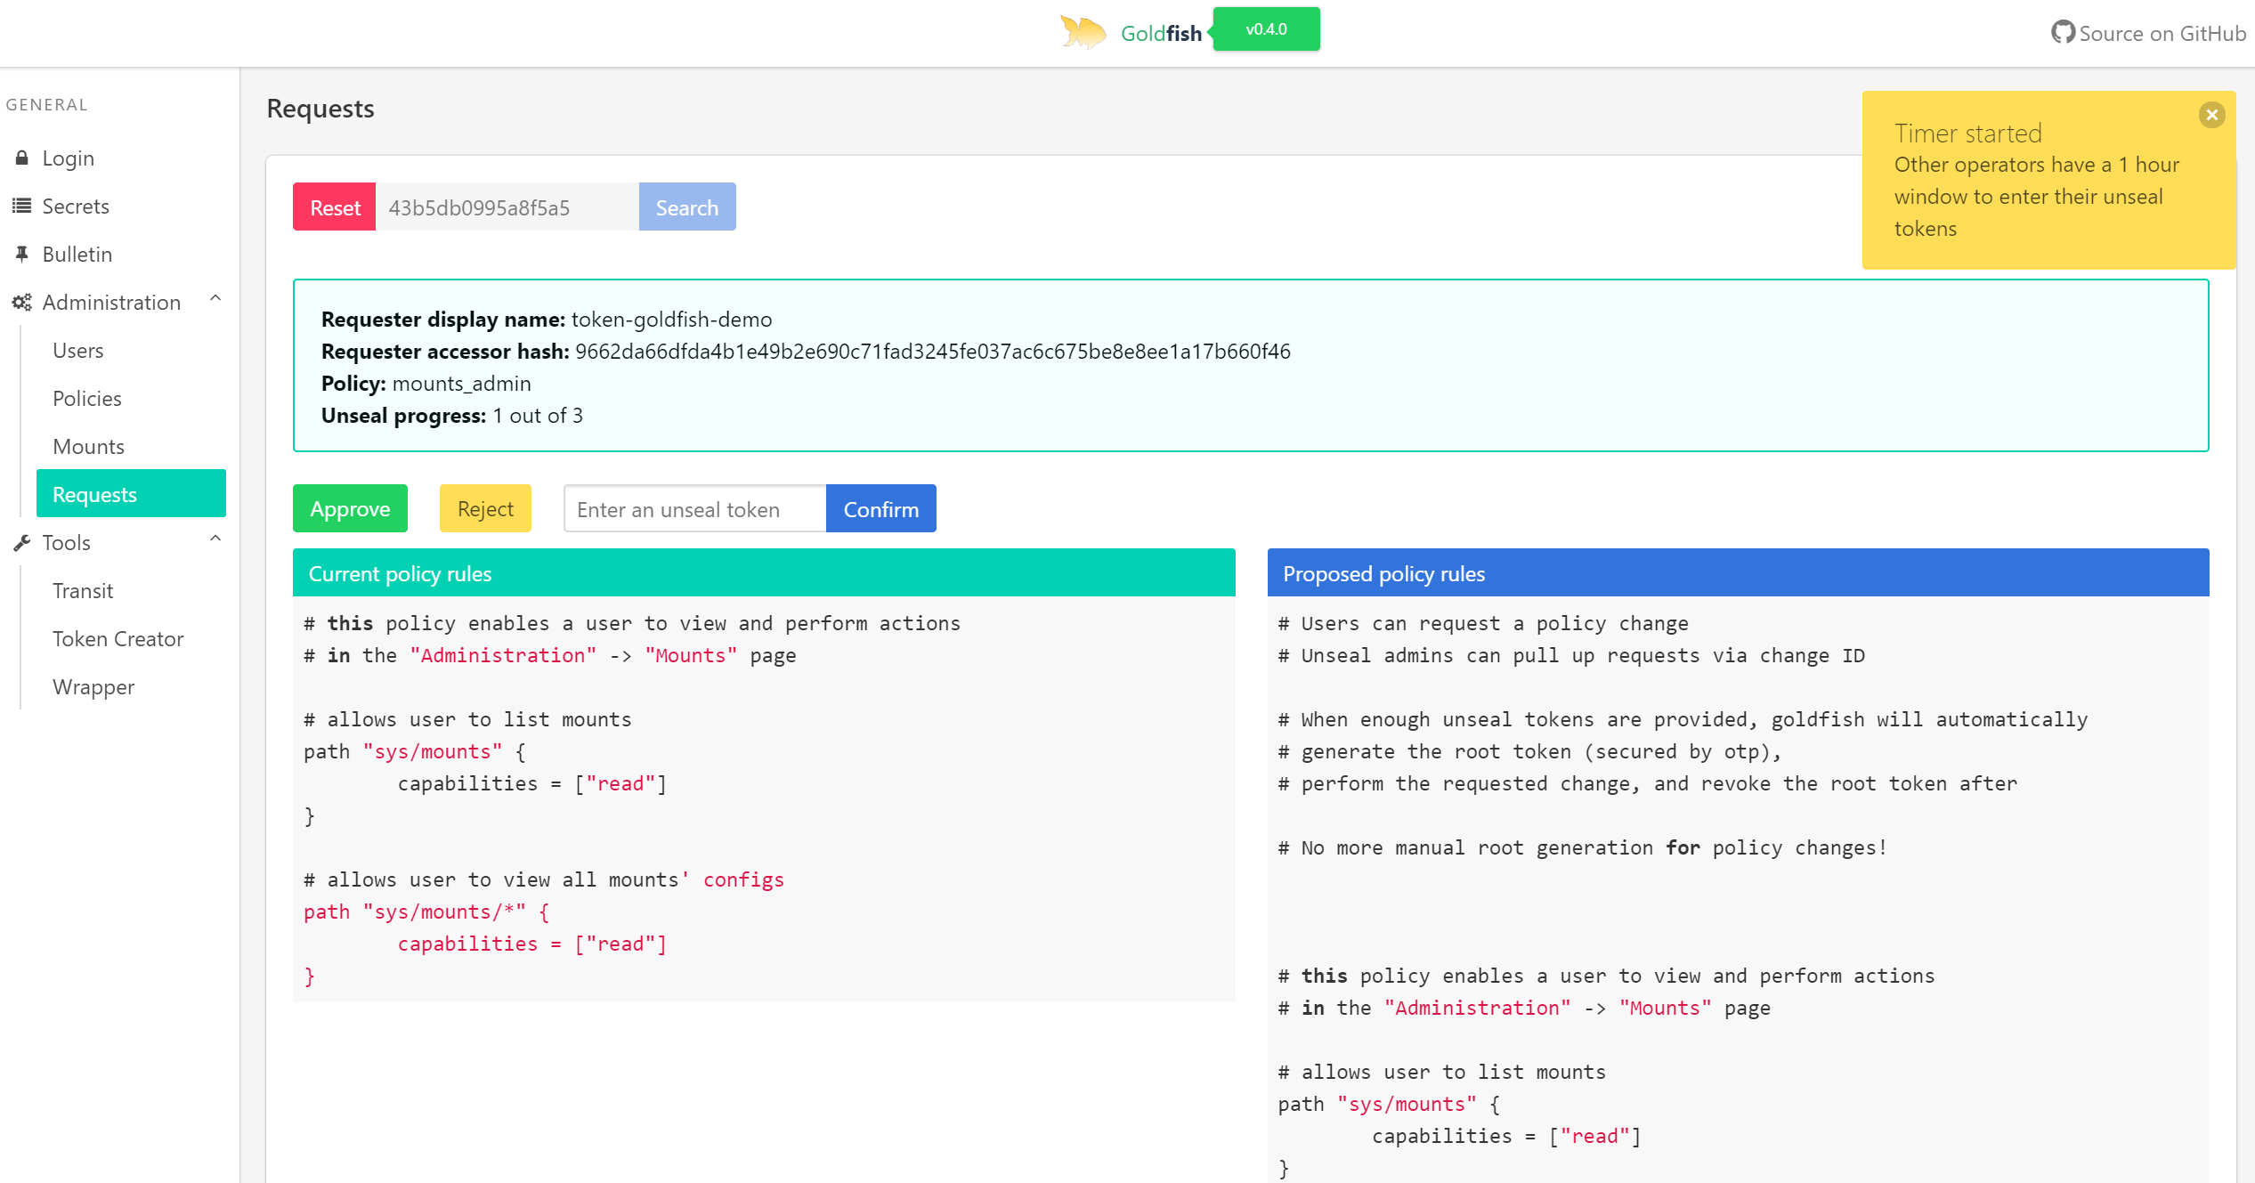
Task: Open the Mounts page
Action: coord(88,447)
